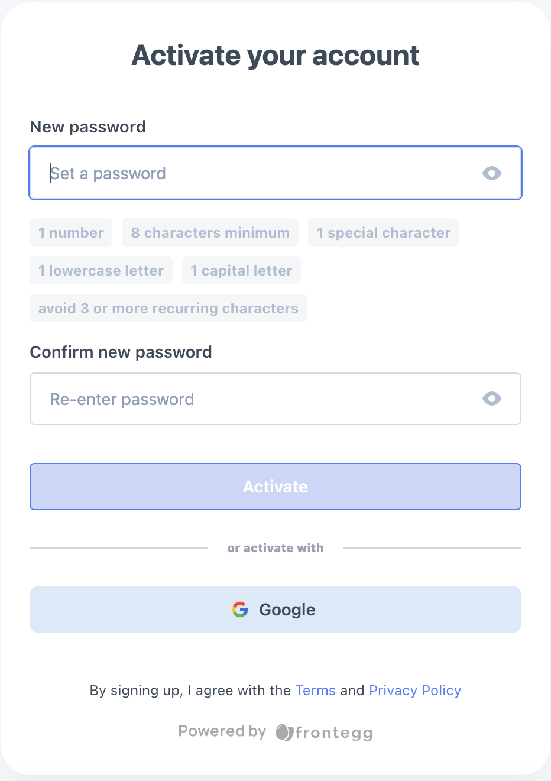This screenshot has width=551, height=781.
Task: Toggle visibility of the confirm password field
Action: [x=491, y=399]
